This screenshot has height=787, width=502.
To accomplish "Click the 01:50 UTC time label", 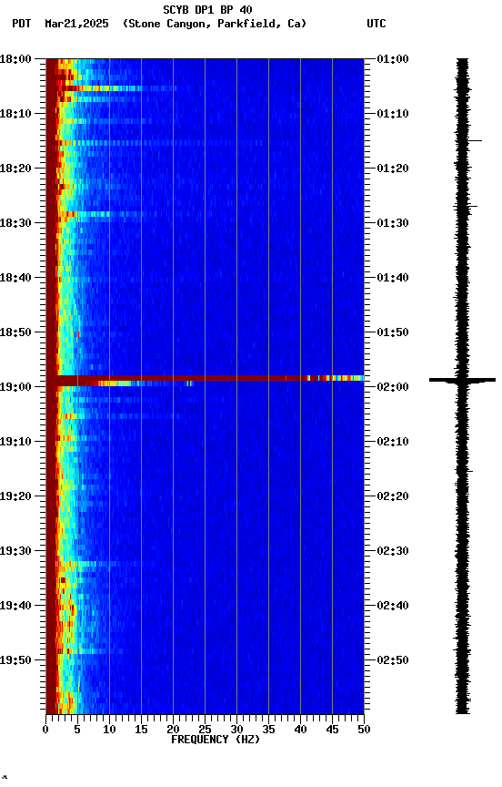I will (x=393, y=332).
